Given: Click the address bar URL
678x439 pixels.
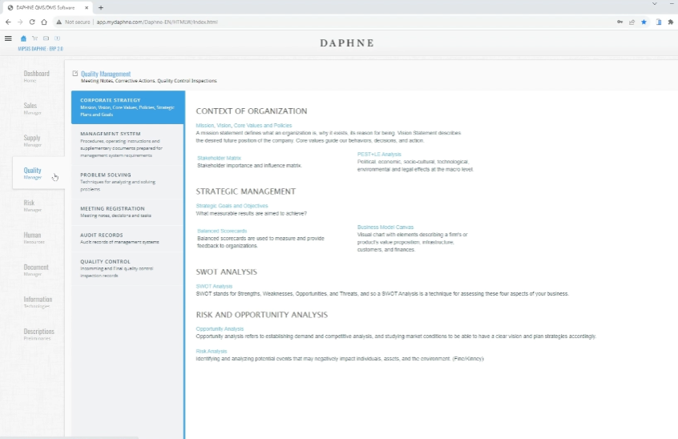Looking at the screenshot, I should [157, 22].
